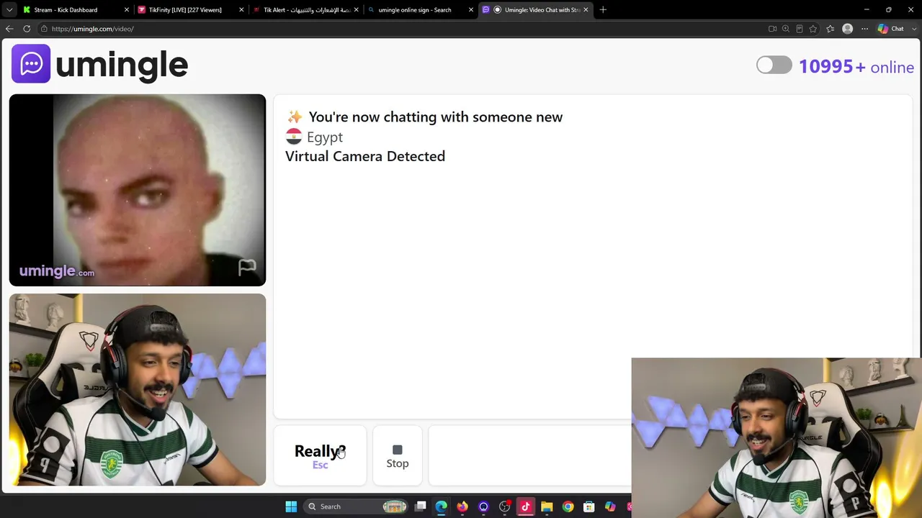Add this page to favorites star
The height and width of the screenshot is (518, 922).
[813, 29]
